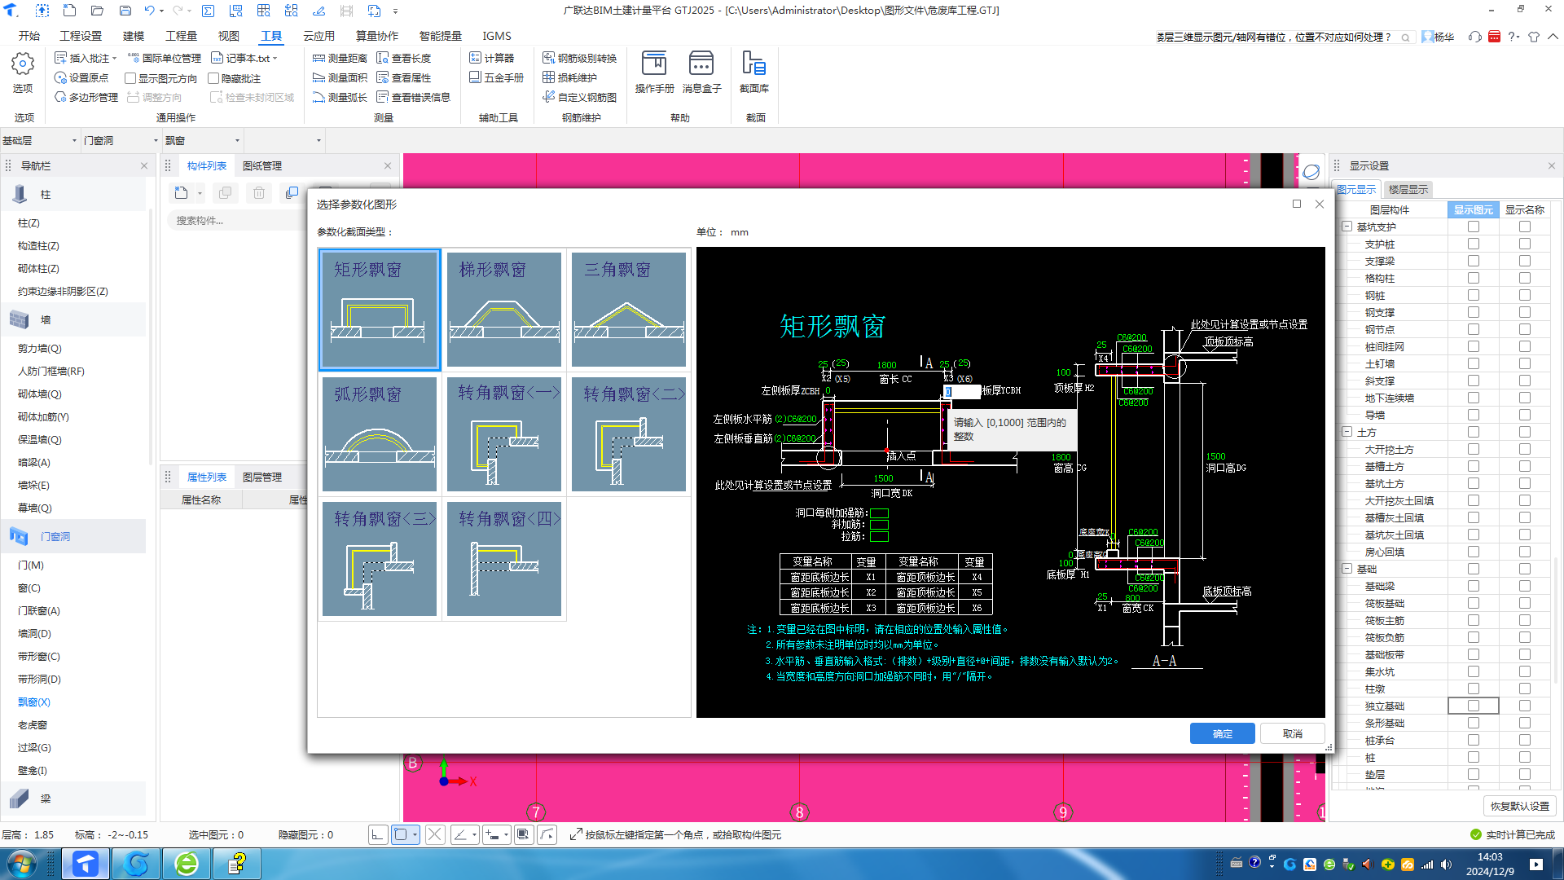Open 损耗维护 loss maintenance
This screenshot has height=880, width=1564.
[569, 77]
